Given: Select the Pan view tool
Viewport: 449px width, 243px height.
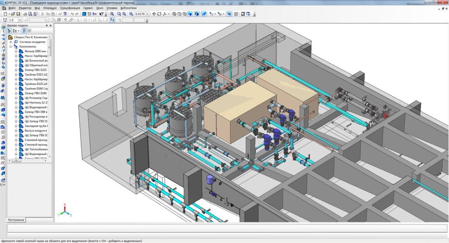Looking at the screenshot, I should [x=154, y=14].
